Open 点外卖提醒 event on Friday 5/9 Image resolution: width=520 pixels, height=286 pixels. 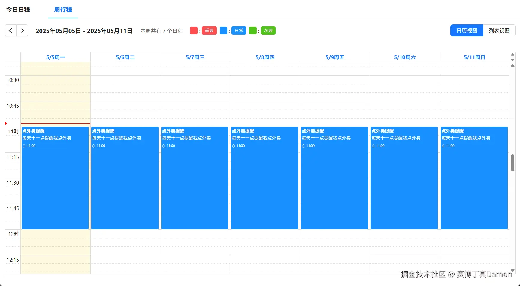pos(334,178)
